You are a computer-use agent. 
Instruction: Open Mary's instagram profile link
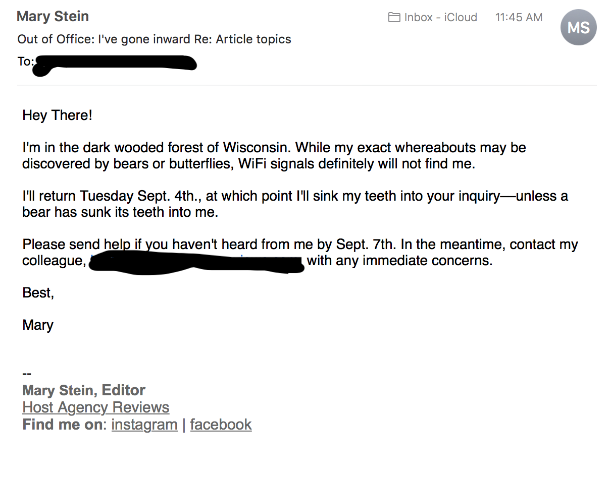144,424
